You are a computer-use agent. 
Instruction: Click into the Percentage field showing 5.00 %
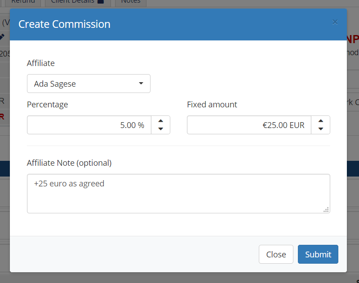(89, 125)
